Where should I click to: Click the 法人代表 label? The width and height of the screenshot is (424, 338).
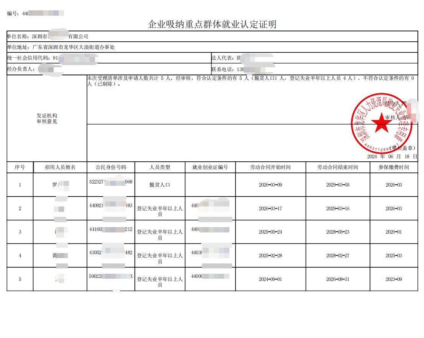coord(223,58)
